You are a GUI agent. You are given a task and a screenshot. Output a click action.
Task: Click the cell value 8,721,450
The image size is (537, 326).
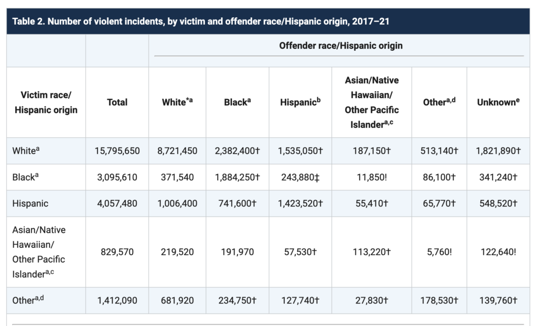[x=177, y=151]
